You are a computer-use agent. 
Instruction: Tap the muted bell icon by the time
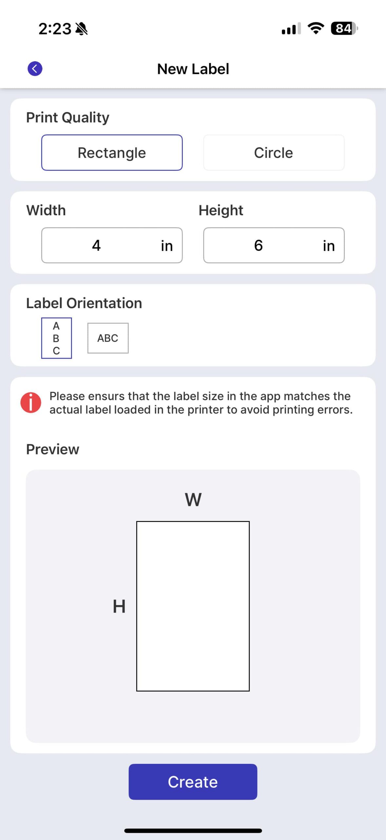(82, 29)
